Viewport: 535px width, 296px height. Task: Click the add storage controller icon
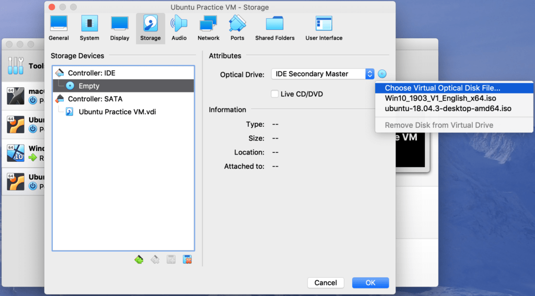139,259
